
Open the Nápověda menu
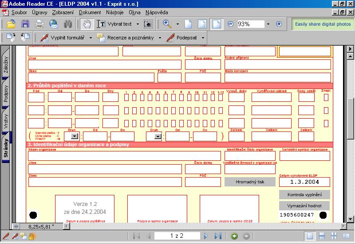click(157, 12)
